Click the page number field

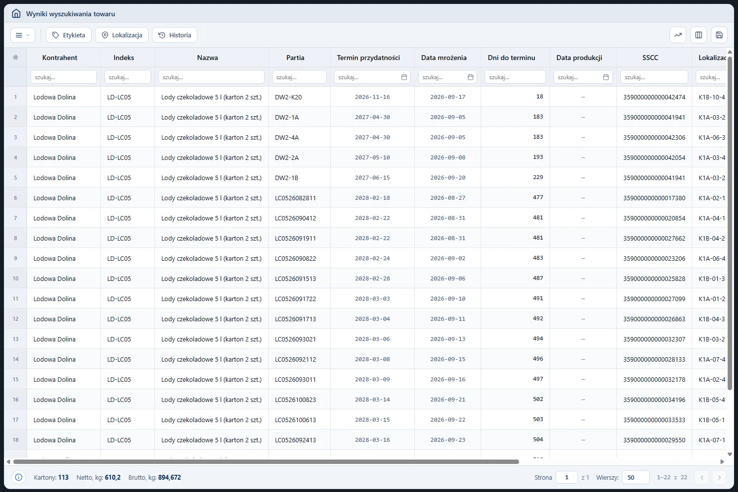point(566,477)
